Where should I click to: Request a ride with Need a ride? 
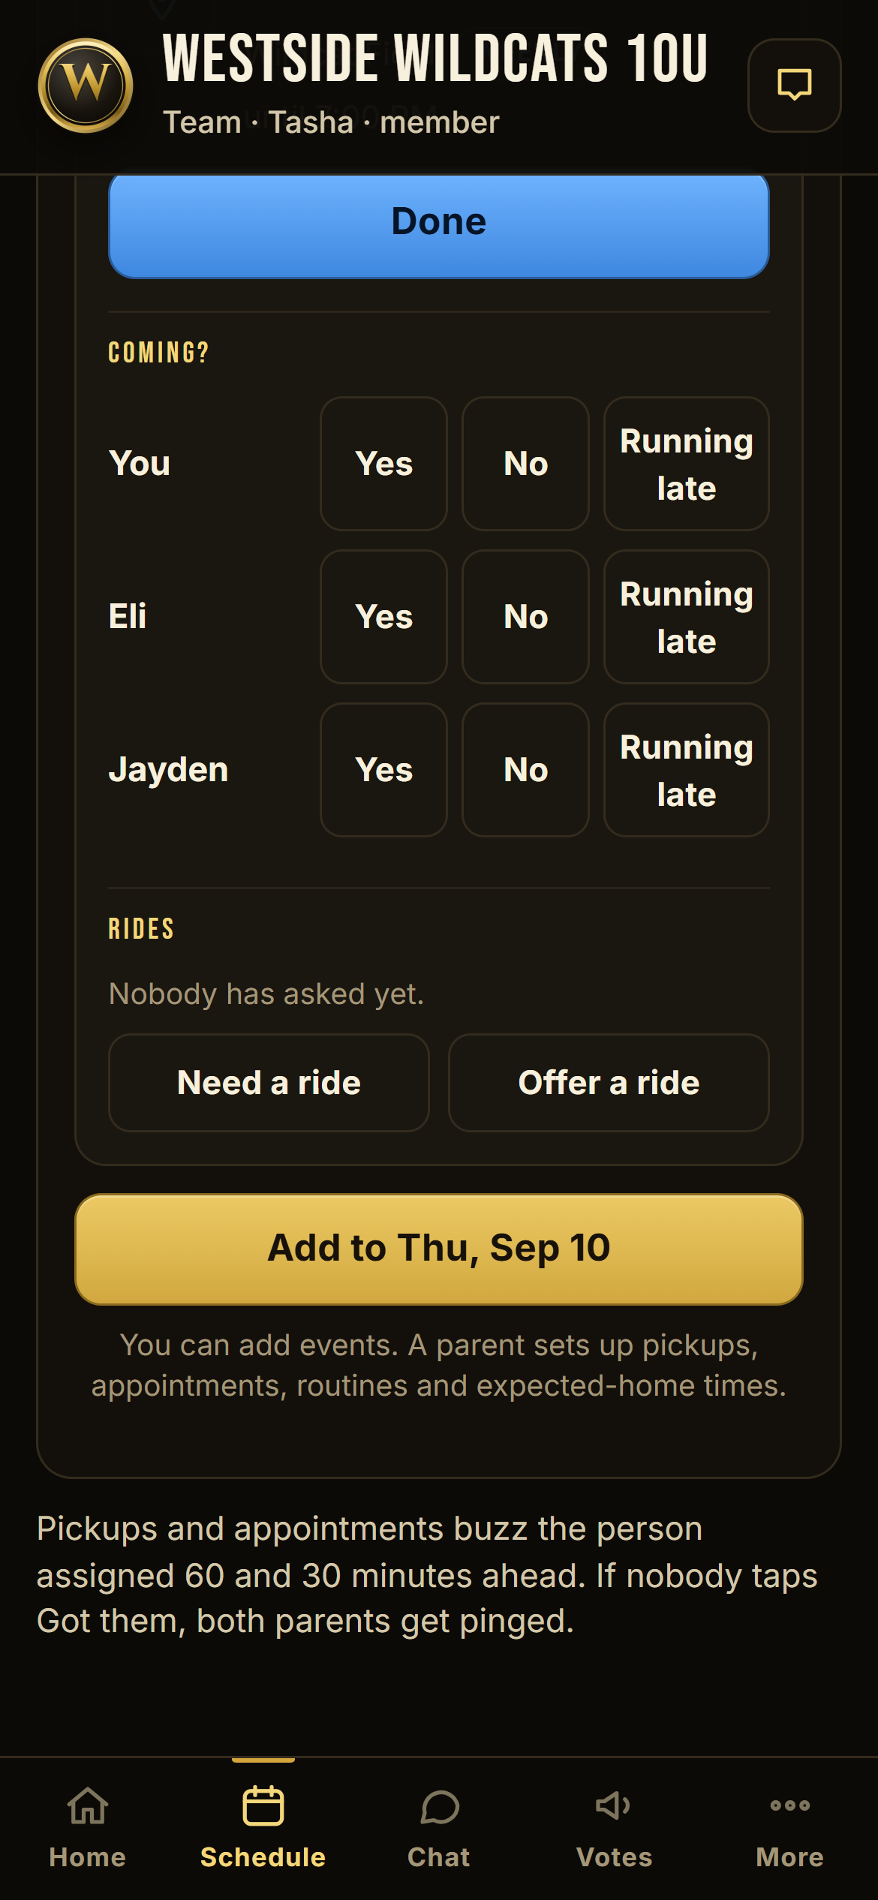[x=269, y=1083]
